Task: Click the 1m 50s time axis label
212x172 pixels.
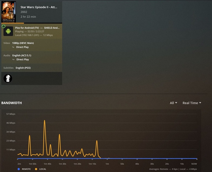Action: click(33, 164)
